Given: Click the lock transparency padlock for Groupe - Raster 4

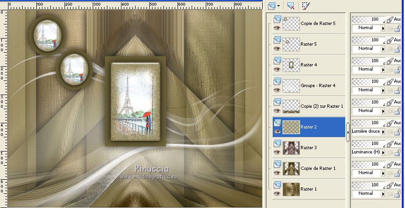Looking at the screenshot, I should (397, 90).
